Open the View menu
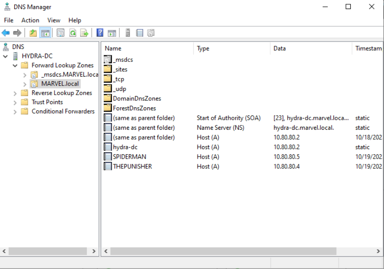 click(x=54, y=20)
